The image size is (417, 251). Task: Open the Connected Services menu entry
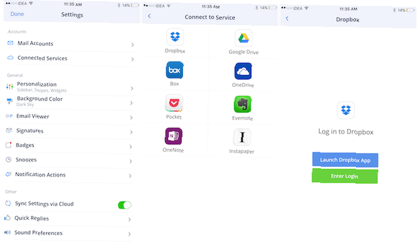pos(70,58)
